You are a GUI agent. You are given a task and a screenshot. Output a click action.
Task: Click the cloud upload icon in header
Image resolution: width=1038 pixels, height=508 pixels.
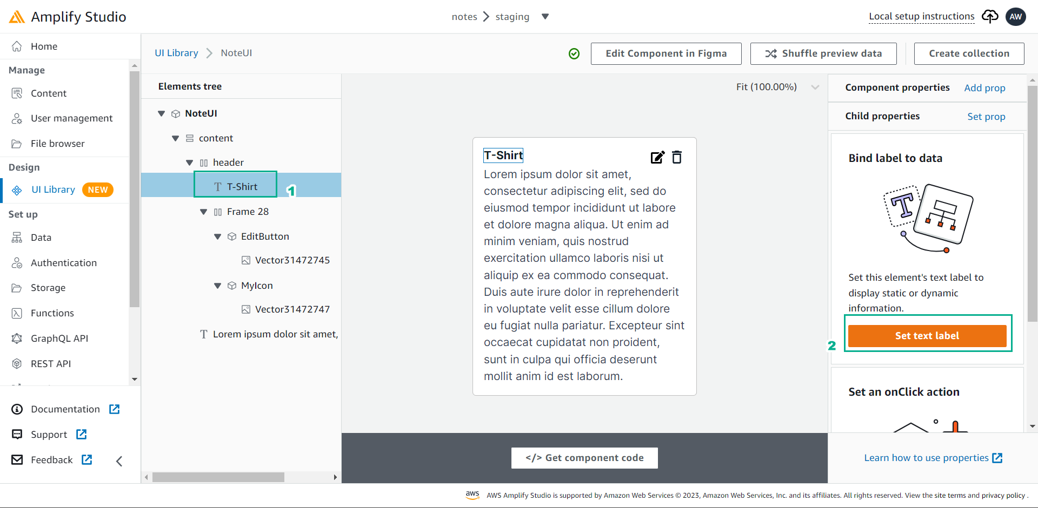pyautogui.click(x=990, y=16)
